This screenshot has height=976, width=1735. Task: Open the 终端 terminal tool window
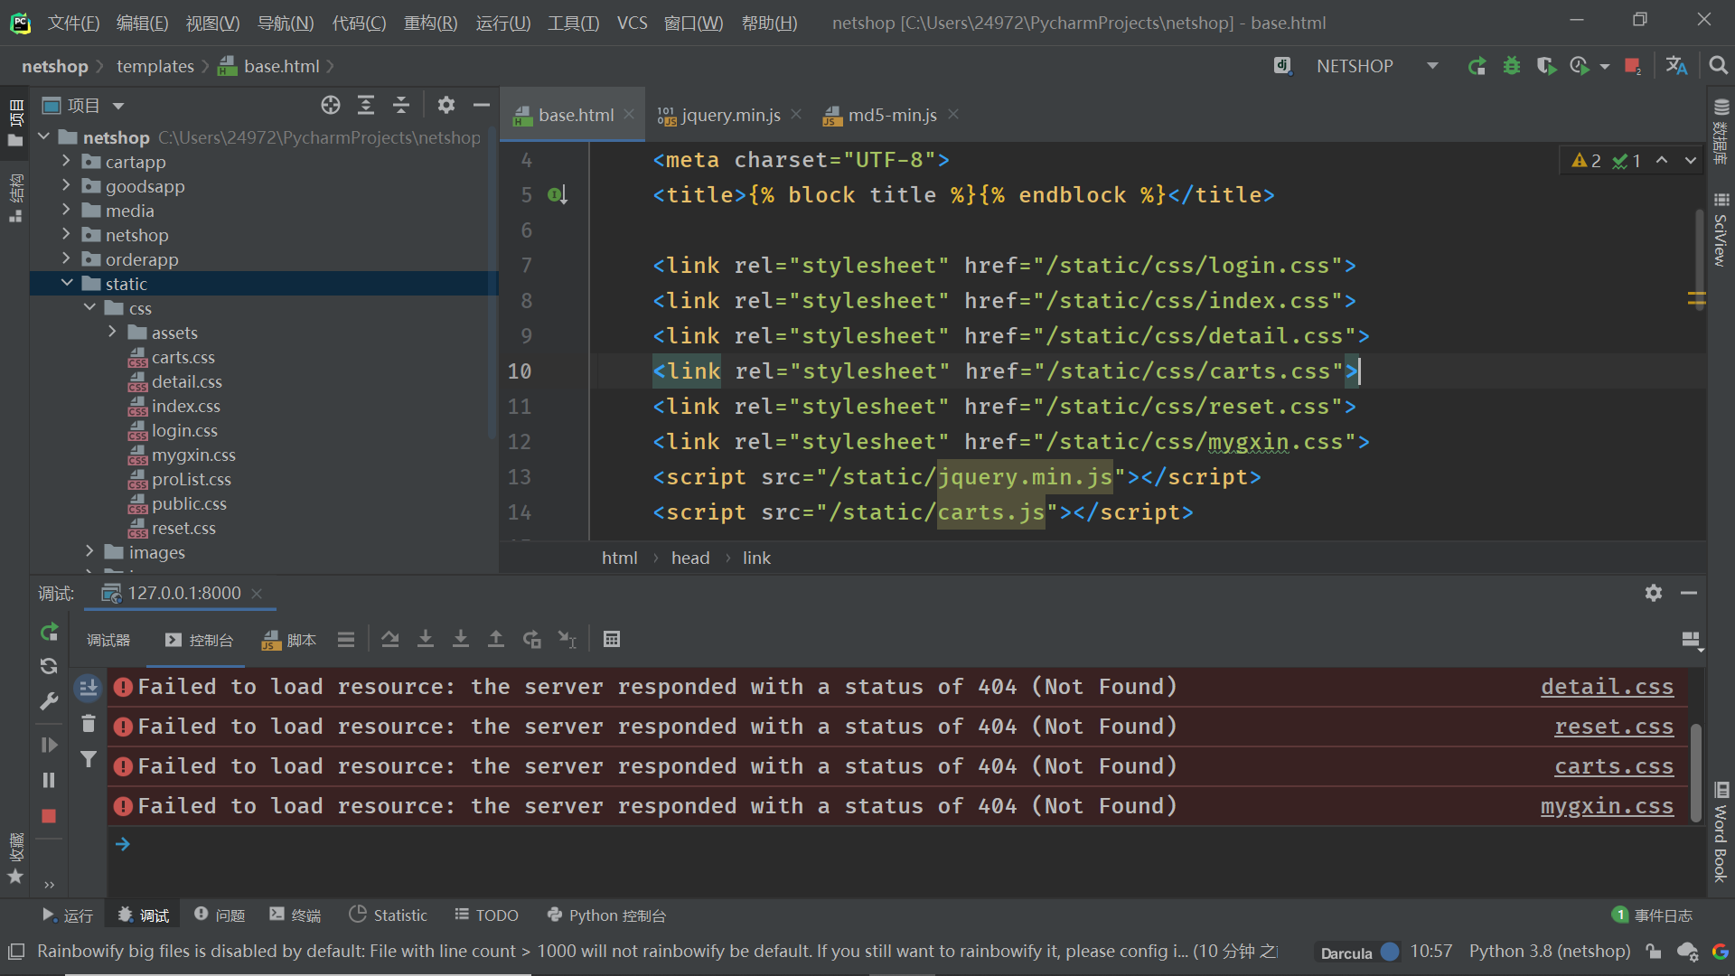point(295,915)
